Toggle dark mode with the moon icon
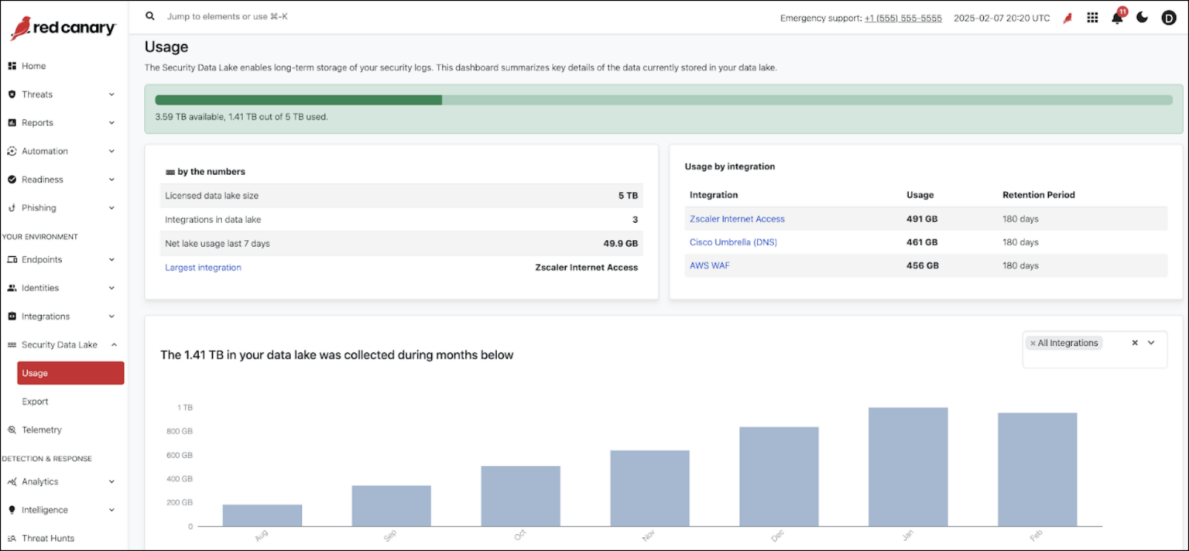The image size is (1189, 551). (1142, 18)
